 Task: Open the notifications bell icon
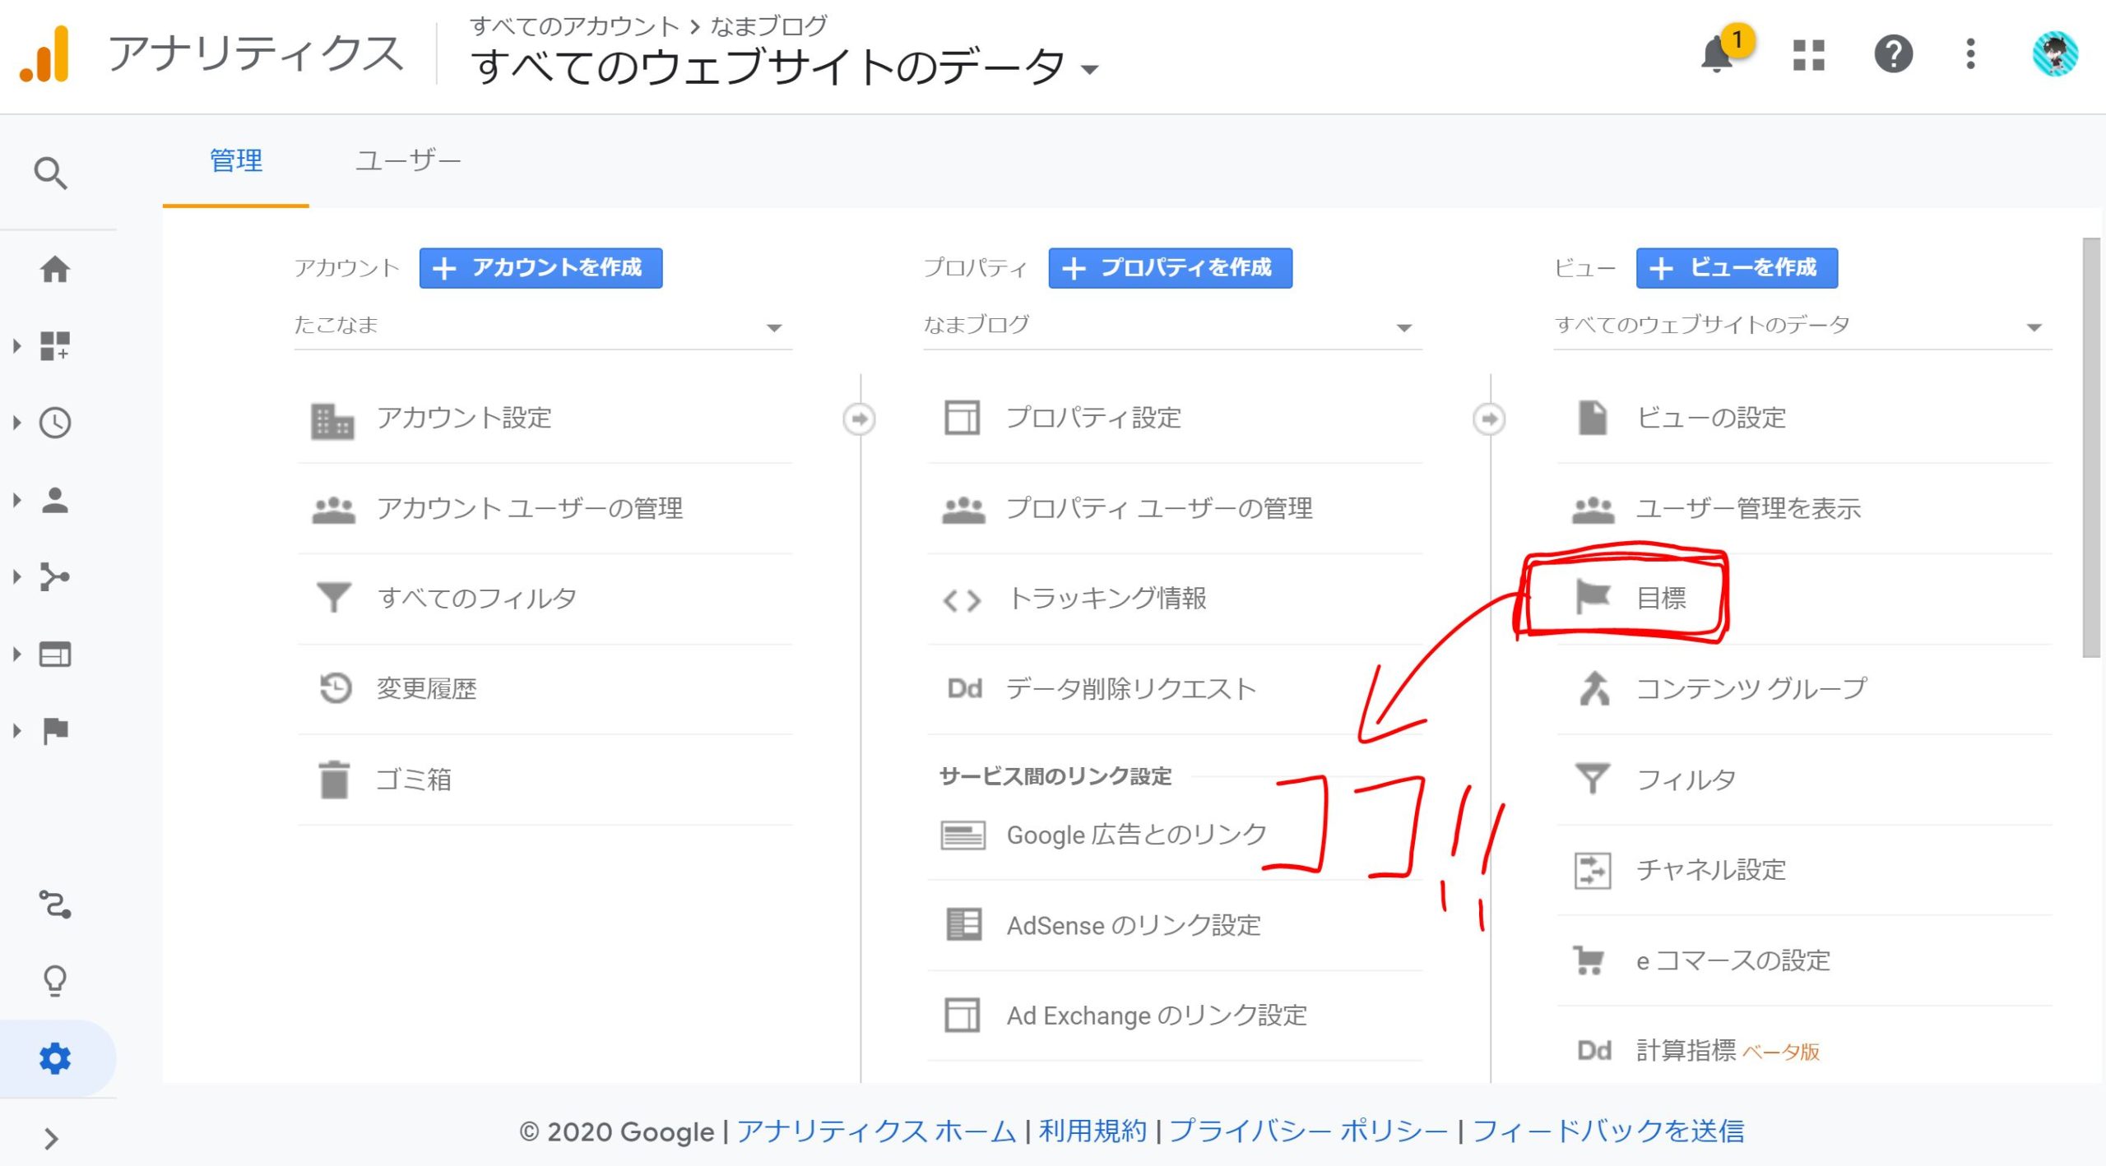tap(1718, 54)
